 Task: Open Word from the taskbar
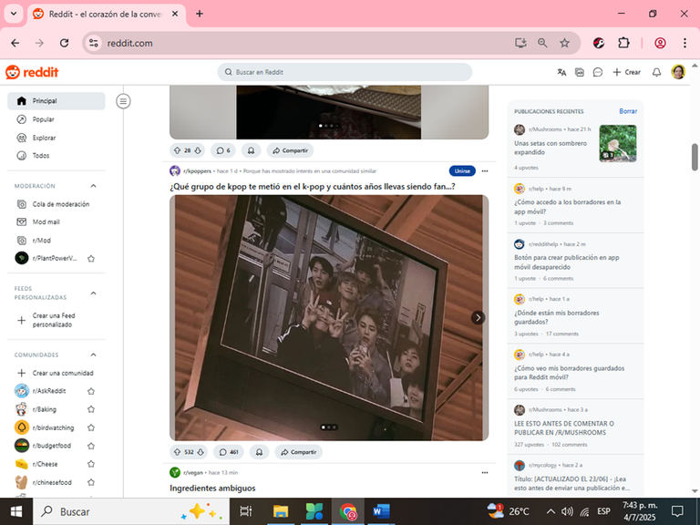tap(381, 511)
